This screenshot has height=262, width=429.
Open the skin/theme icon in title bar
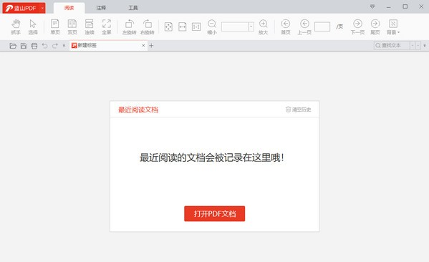(x=372, y=6)
